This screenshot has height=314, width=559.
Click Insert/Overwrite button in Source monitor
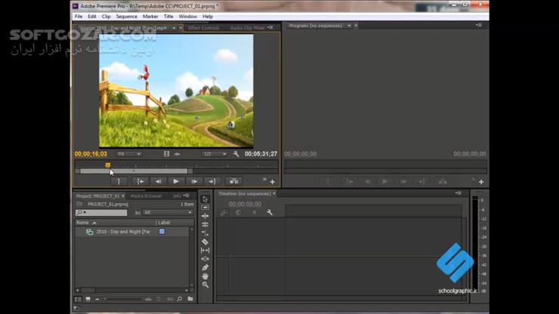pyautogui.click(x=234, y=182)
